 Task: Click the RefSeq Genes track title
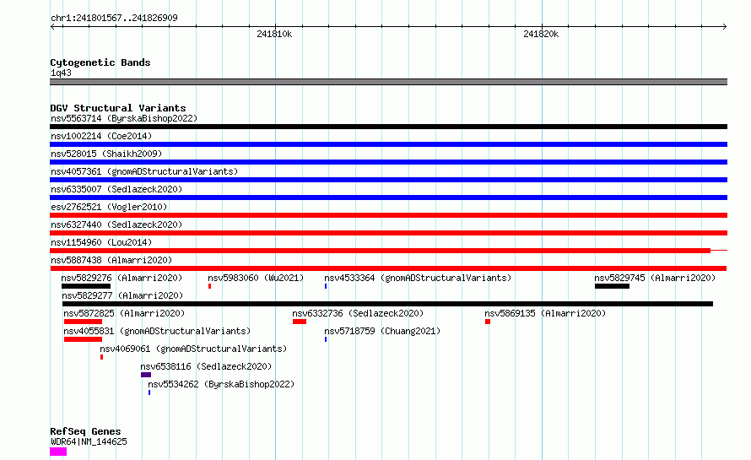coord(85,431)
